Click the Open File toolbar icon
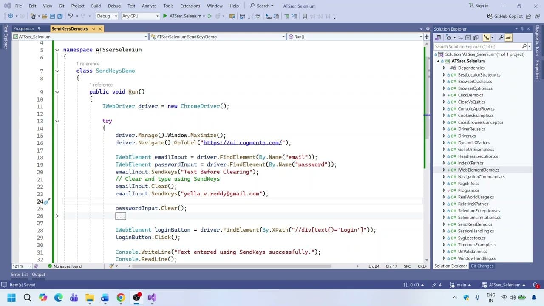This screenshot has height=306, width=544. (45, 16)
